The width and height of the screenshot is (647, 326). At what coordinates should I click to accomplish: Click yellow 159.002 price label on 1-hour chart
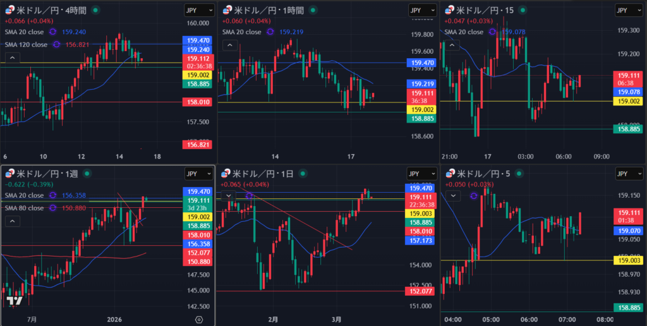(423, 109)
